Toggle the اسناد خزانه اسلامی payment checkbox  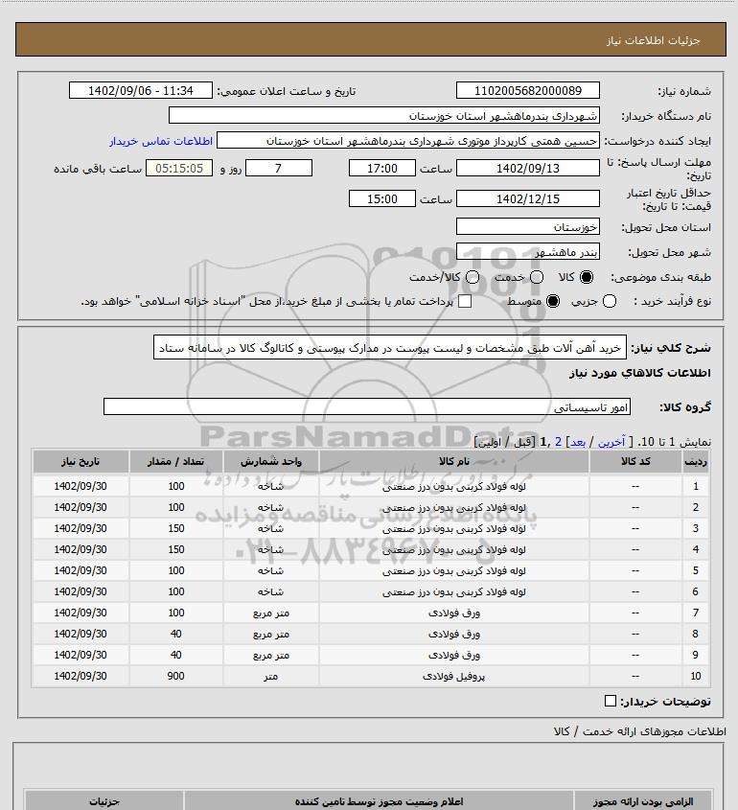[465, 301]
